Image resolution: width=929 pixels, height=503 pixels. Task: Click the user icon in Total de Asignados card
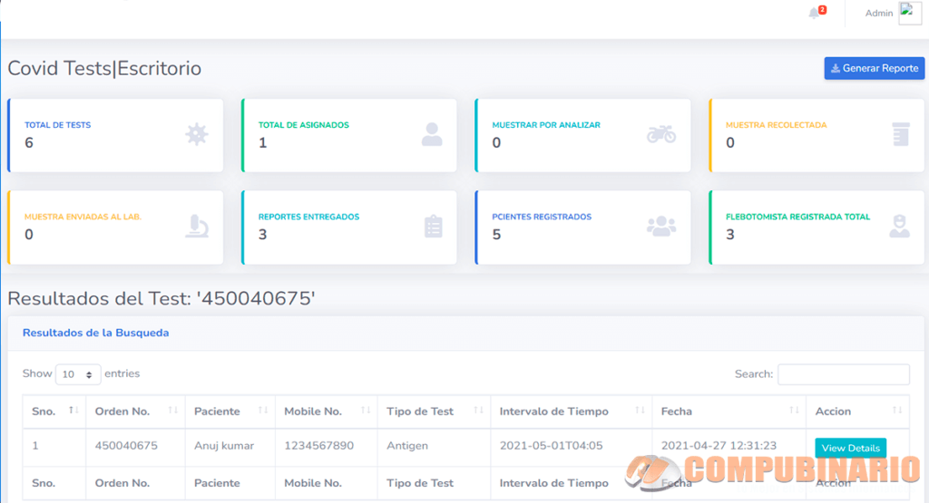click(x=432, y=135)
